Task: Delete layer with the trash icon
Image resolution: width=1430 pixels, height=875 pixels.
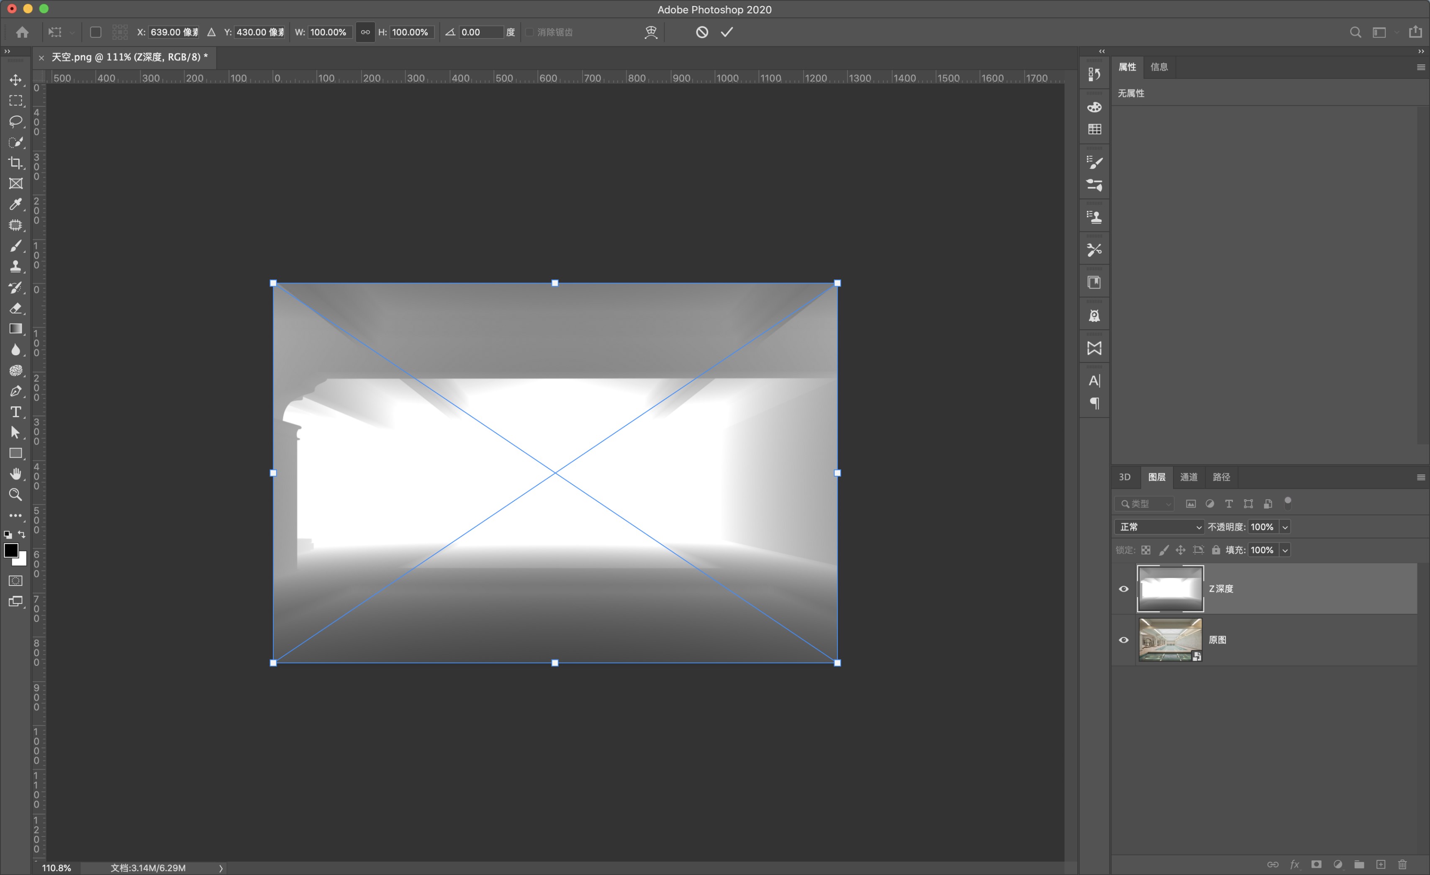Action: click(x=1402, y=865)
